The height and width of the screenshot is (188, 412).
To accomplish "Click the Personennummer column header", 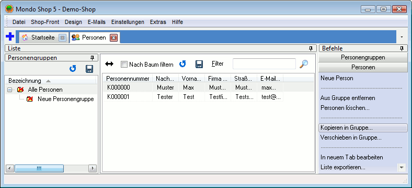I will coord(128,78).
